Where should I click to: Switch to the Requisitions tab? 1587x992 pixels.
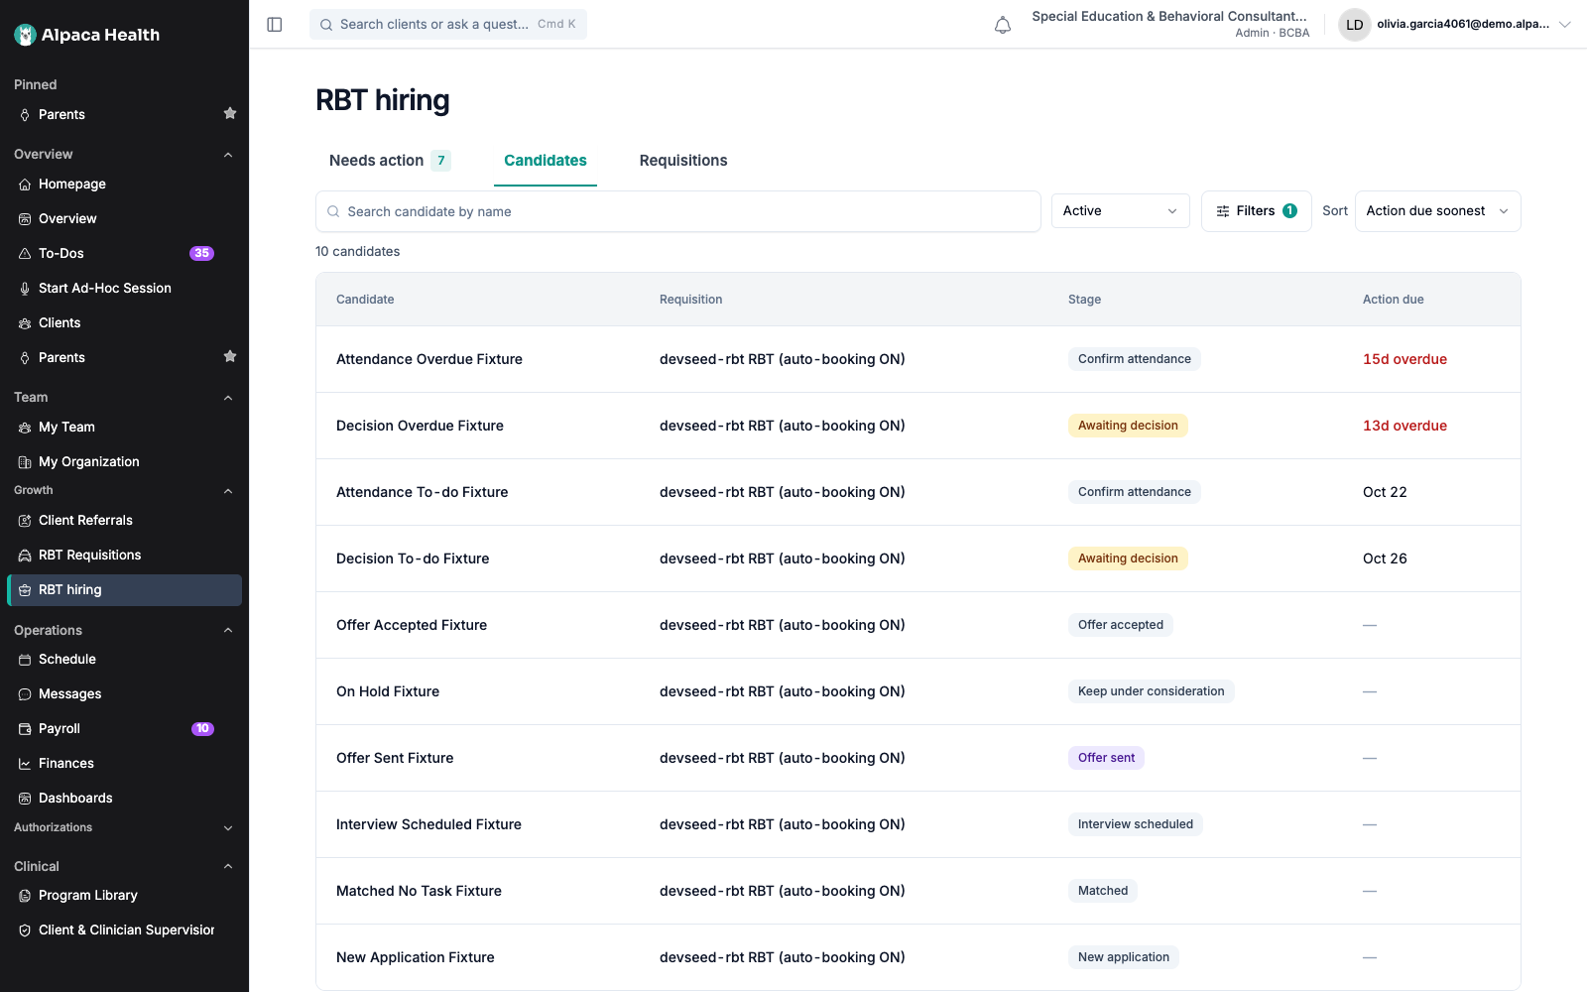point(683,161)
